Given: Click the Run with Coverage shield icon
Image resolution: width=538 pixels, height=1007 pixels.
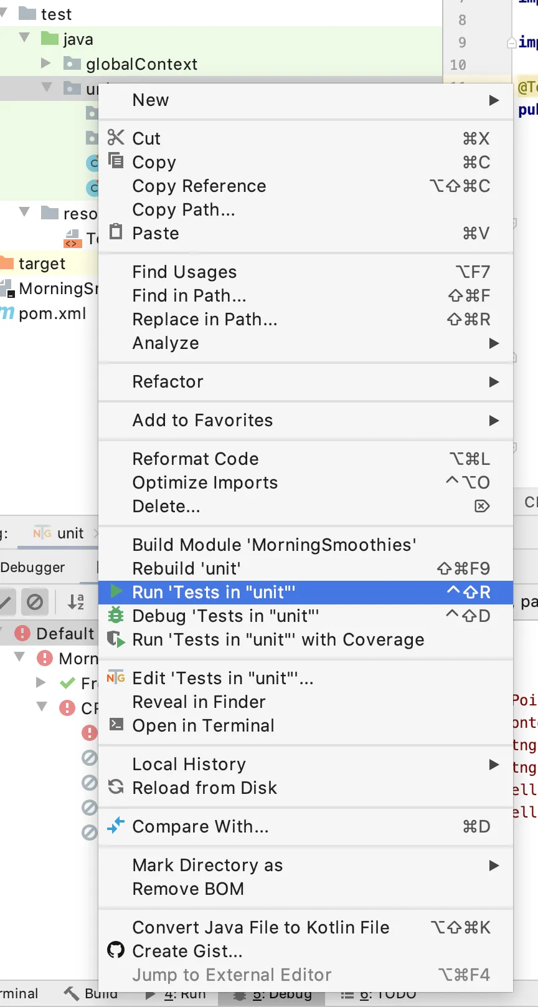Looking at the screenshot, I should click(116, 639).
